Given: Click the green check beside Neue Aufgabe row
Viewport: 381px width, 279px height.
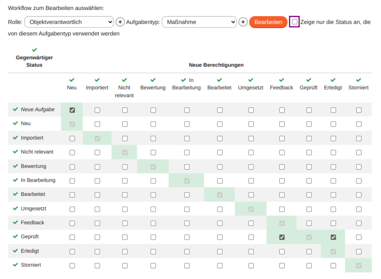Looking at the screenshot, I should click(15, 109).
